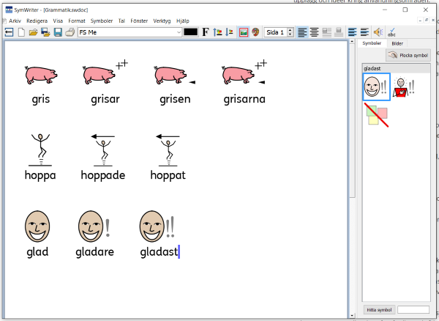
Task: Click the Hitta symbol button
Action: [x=379, y=310]
